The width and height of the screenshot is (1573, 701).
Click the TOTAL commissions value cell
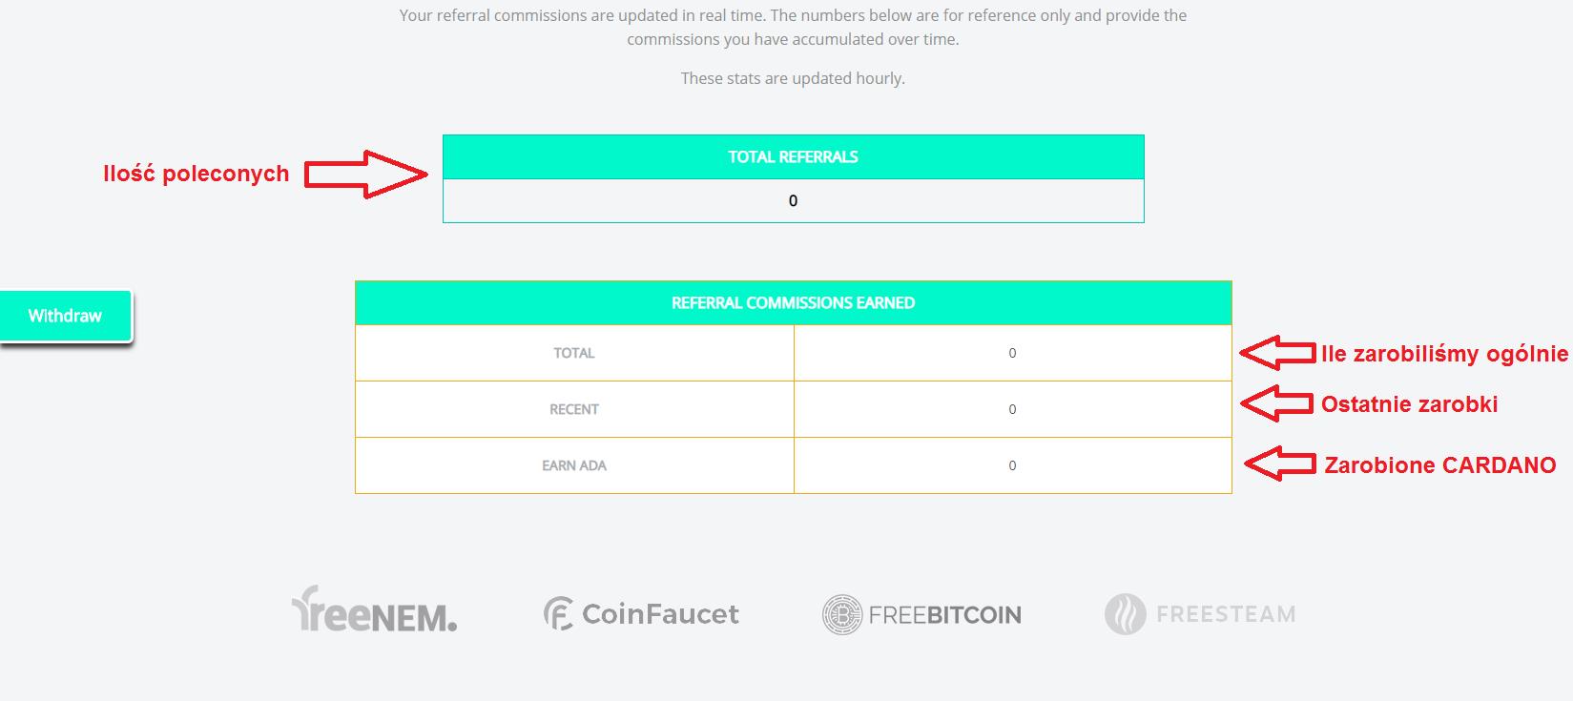tap(1012, 353)
